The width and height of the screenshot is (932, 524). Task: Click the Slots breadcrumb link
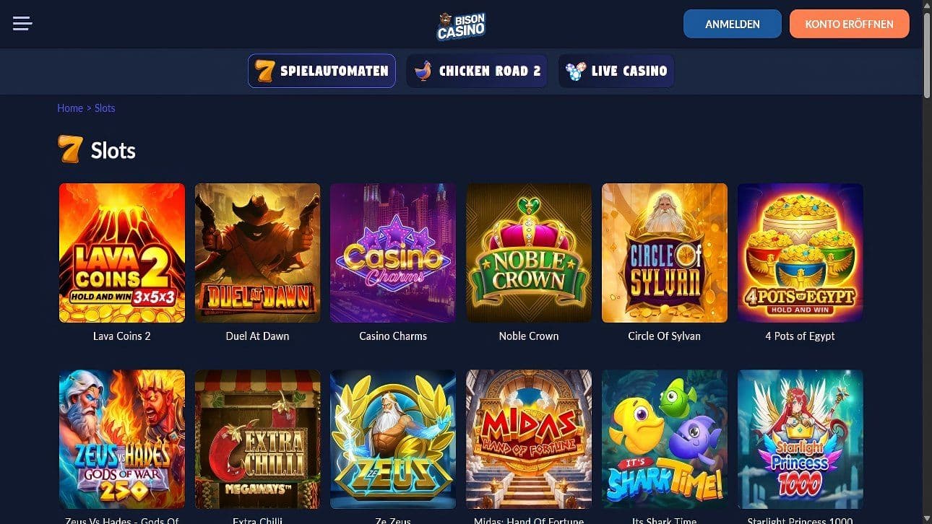(105, 108)
